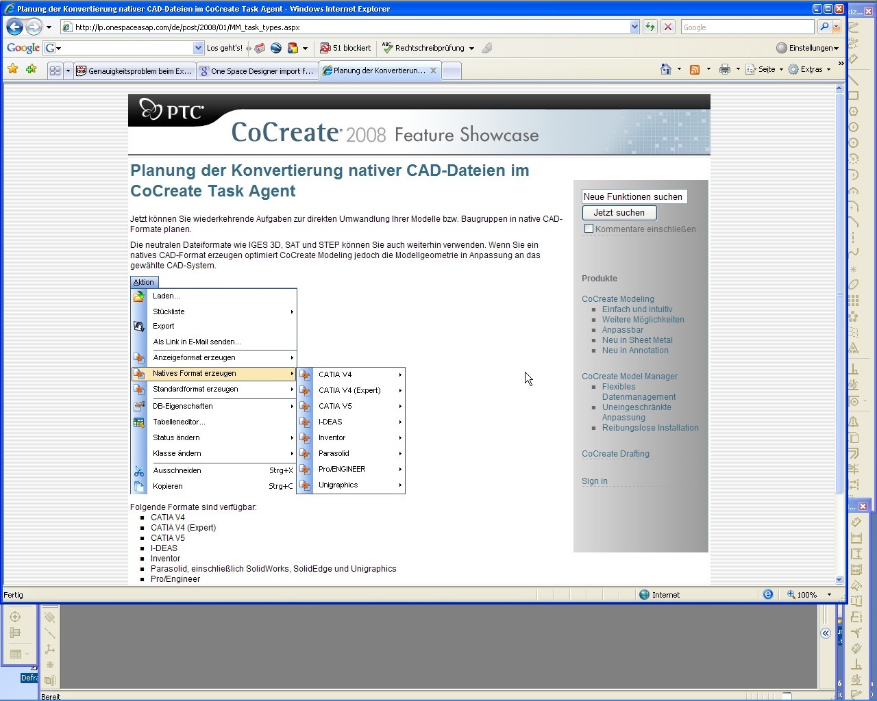
Task: Click the Internet zone in the status bar
Action: pos(659,594)
